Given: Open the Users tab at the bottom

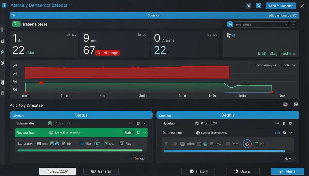Looking at the screenshot, I should tap(243, 171).
